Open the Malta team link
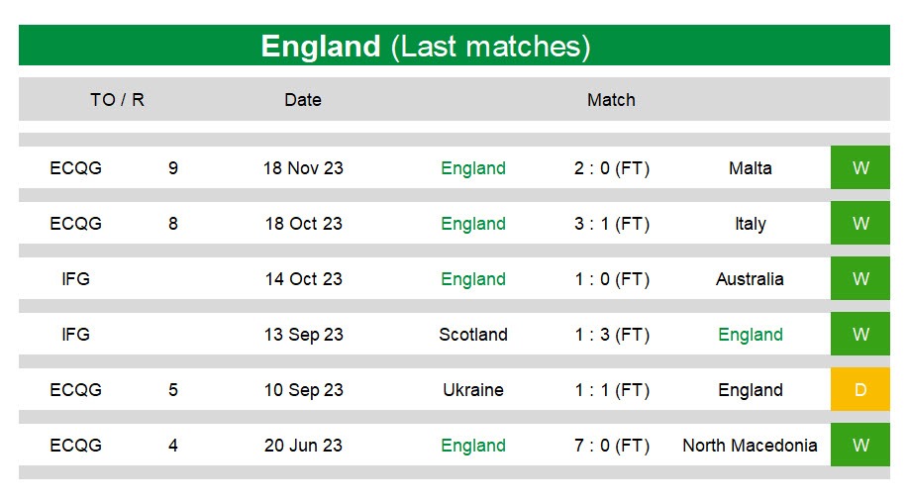Image resolution: width=909 pixels, height=504 pixels. coord(751,168)
